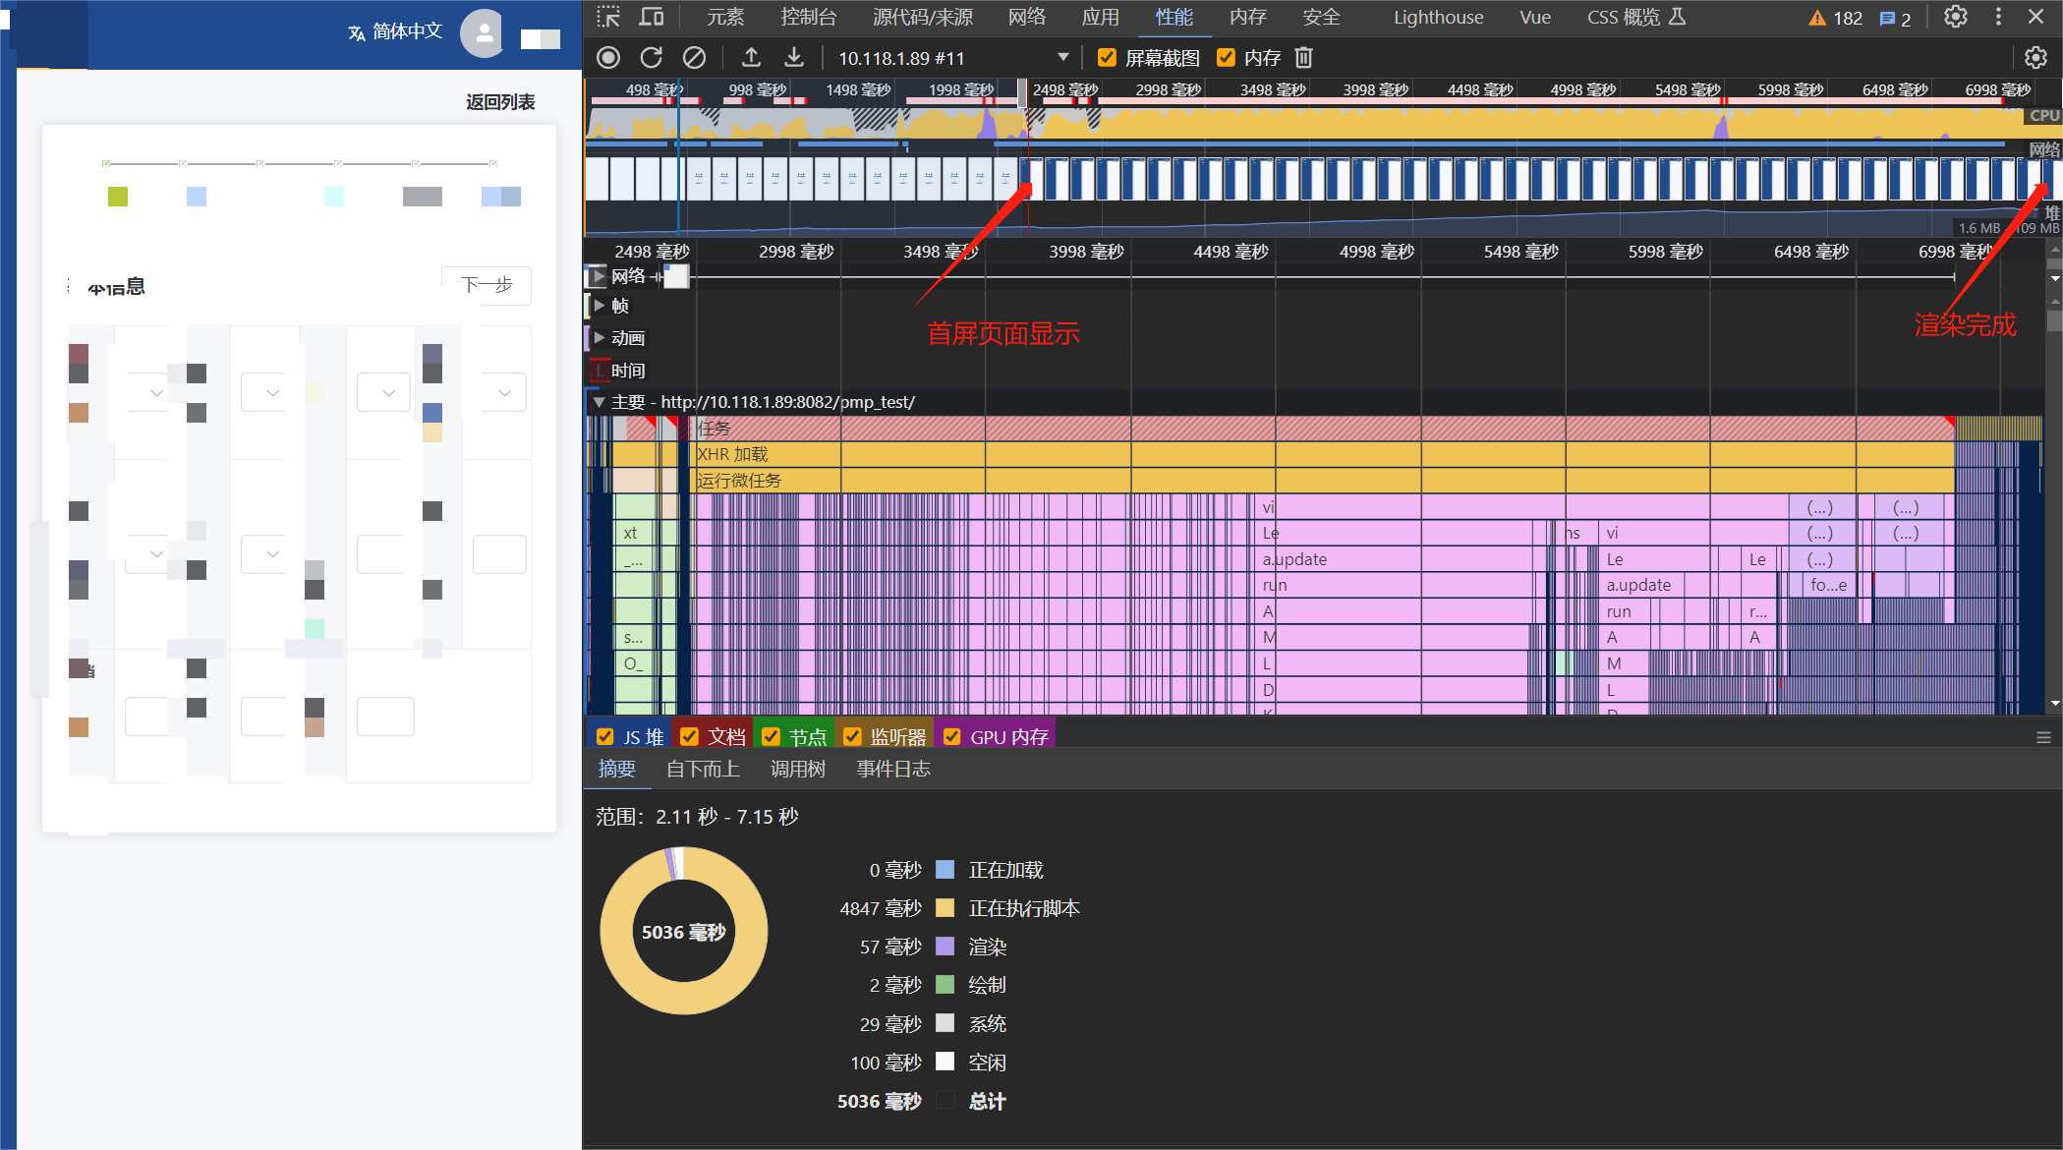Uncheck the 文档 checkbox
This screenshot has width=2063, height=1150.
690,737
